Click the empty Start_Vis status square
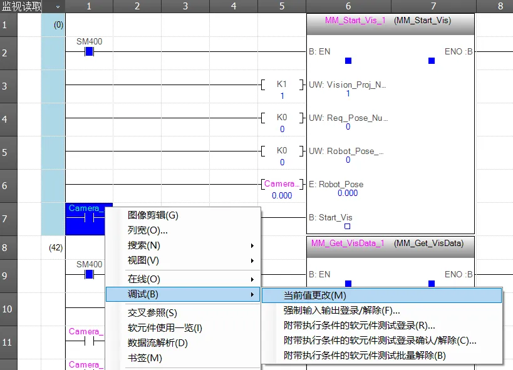Screen dimensions: 513x370 coord(348,227)
